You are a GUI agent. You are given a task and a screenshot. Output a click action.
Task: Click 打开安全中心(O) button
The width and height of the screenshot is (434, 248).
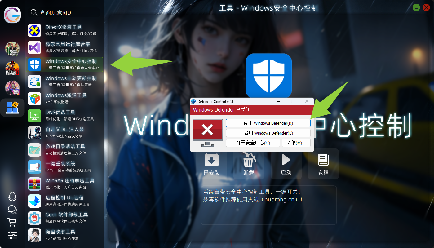coord(253,143)
